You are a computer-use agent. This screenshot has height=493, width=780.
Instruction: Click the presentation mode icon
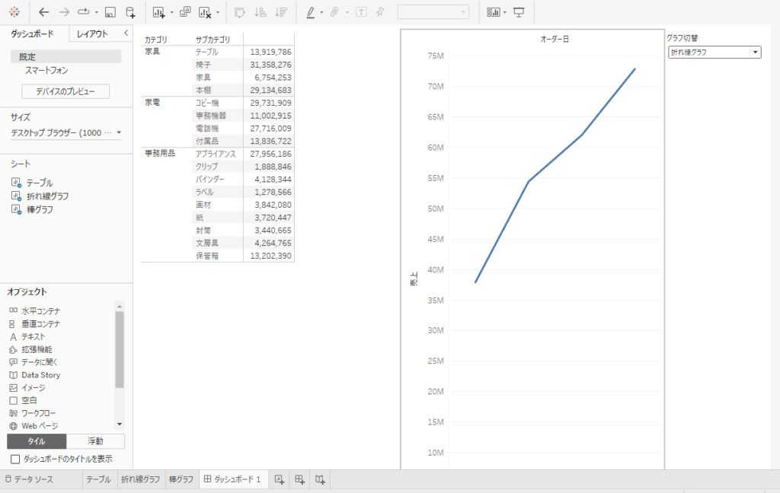[519, 12]
